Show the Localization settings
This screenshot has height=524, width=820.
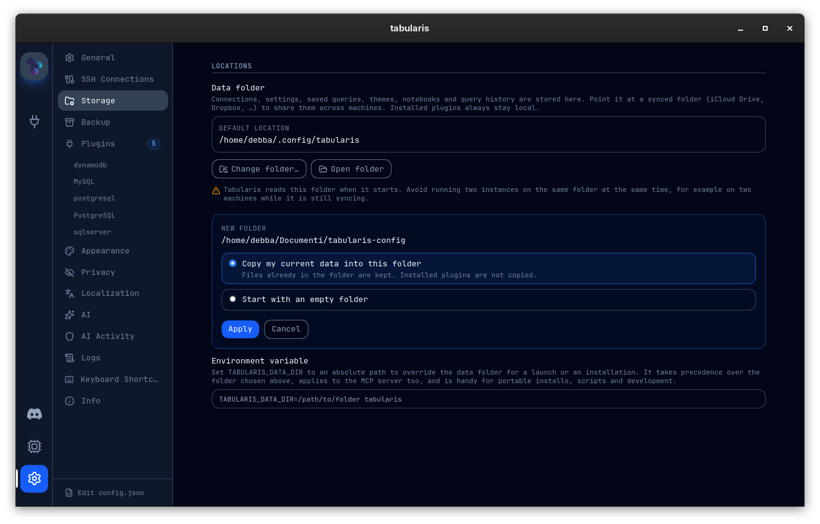click(113, 293)
